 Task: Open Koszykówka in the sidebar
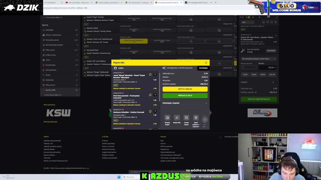pyautogui.click(x=60, y=65)
